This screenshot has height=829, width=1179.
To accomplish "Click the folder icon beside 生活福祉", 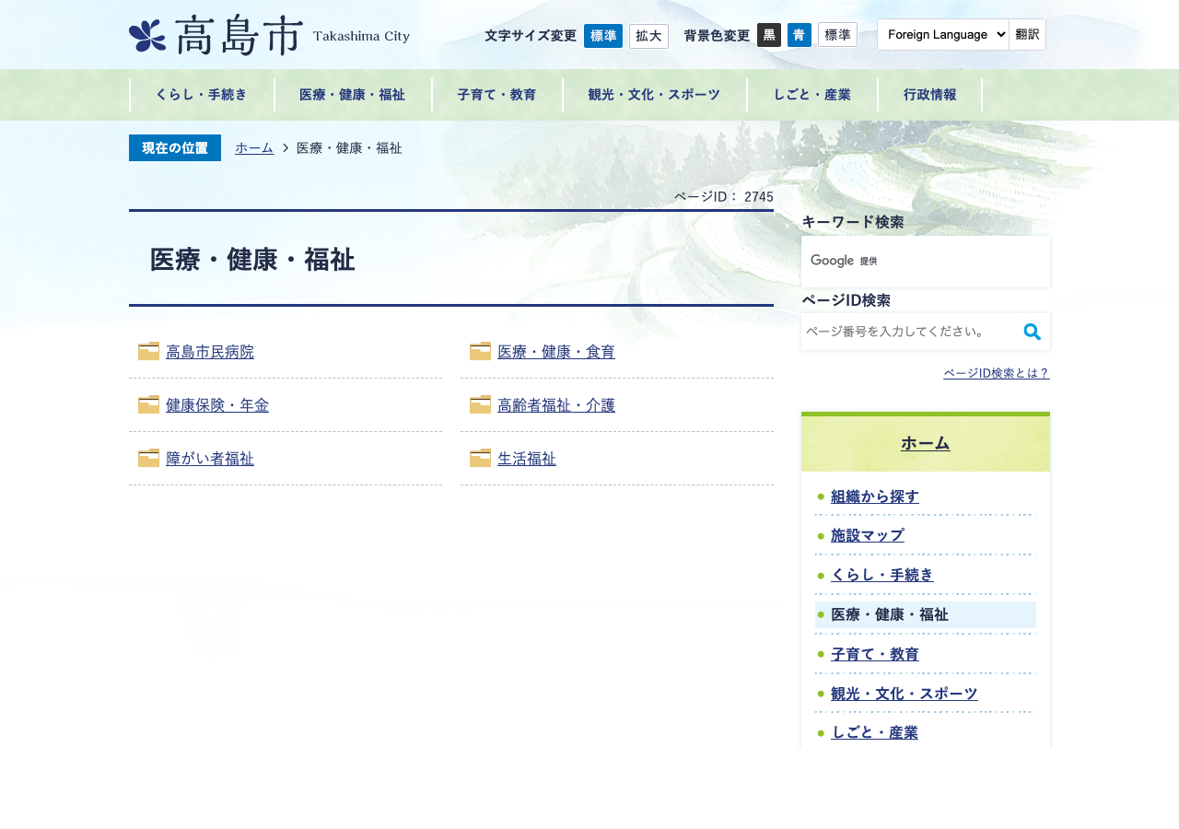I will coord(480,458).
